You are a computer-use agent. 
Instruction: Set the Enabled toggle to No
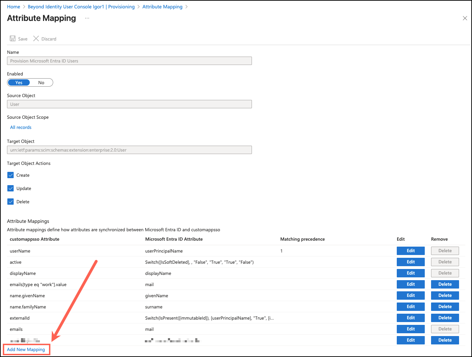point(41,82)
